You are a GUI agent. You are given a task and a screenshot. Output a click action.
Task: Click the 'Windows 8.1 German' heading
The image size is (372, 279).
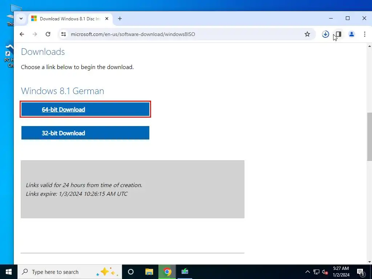pos(62,91)
